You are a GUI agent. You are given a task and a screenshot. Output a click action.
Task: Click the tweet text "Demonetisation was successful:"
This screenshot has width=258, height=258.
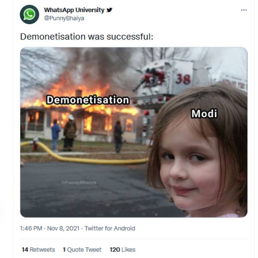[86, 37]
